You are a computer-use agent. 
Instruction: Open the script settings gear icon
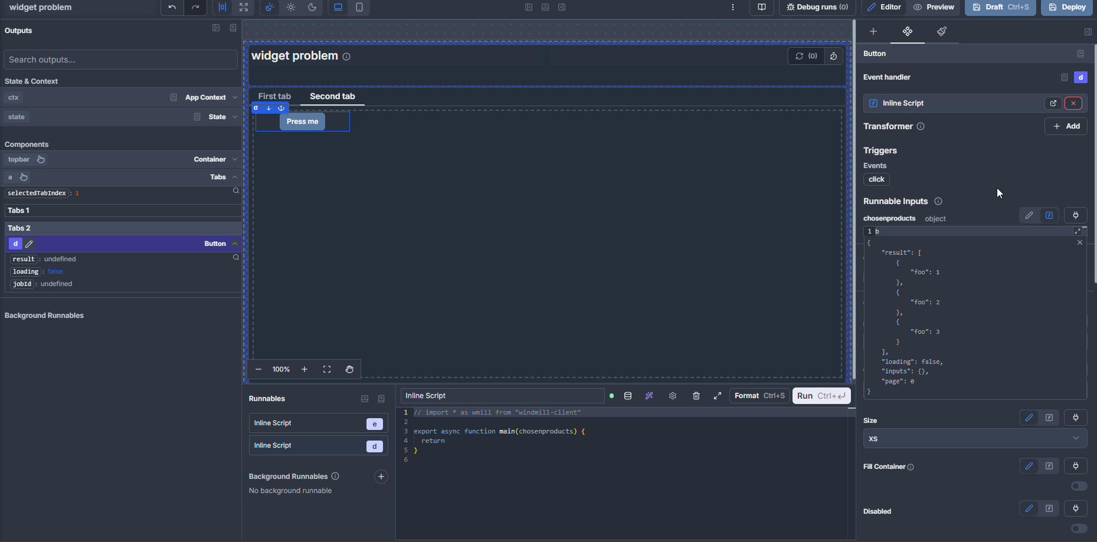coord(673,396)
